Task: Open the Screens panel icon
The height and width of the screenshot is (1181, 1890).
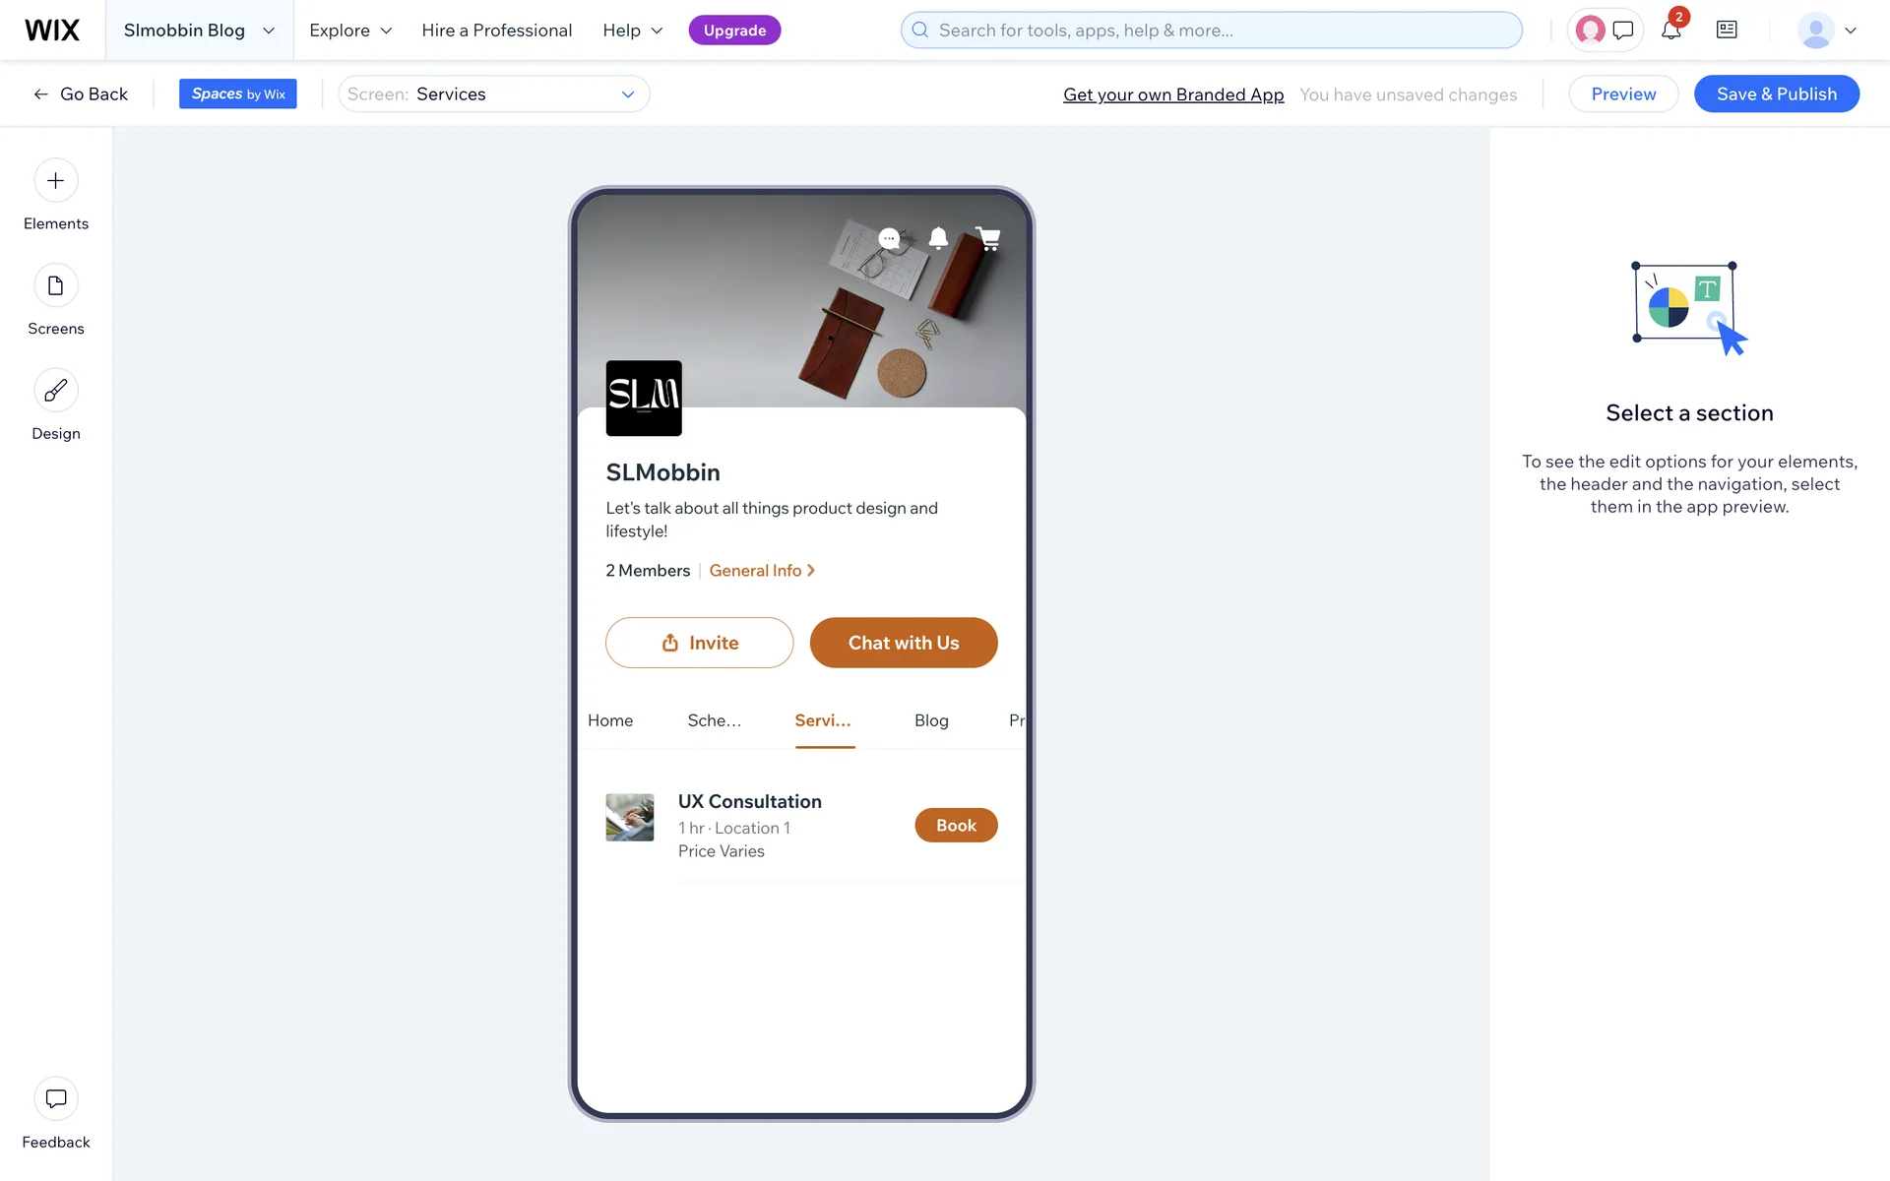Action: (56, 285)
